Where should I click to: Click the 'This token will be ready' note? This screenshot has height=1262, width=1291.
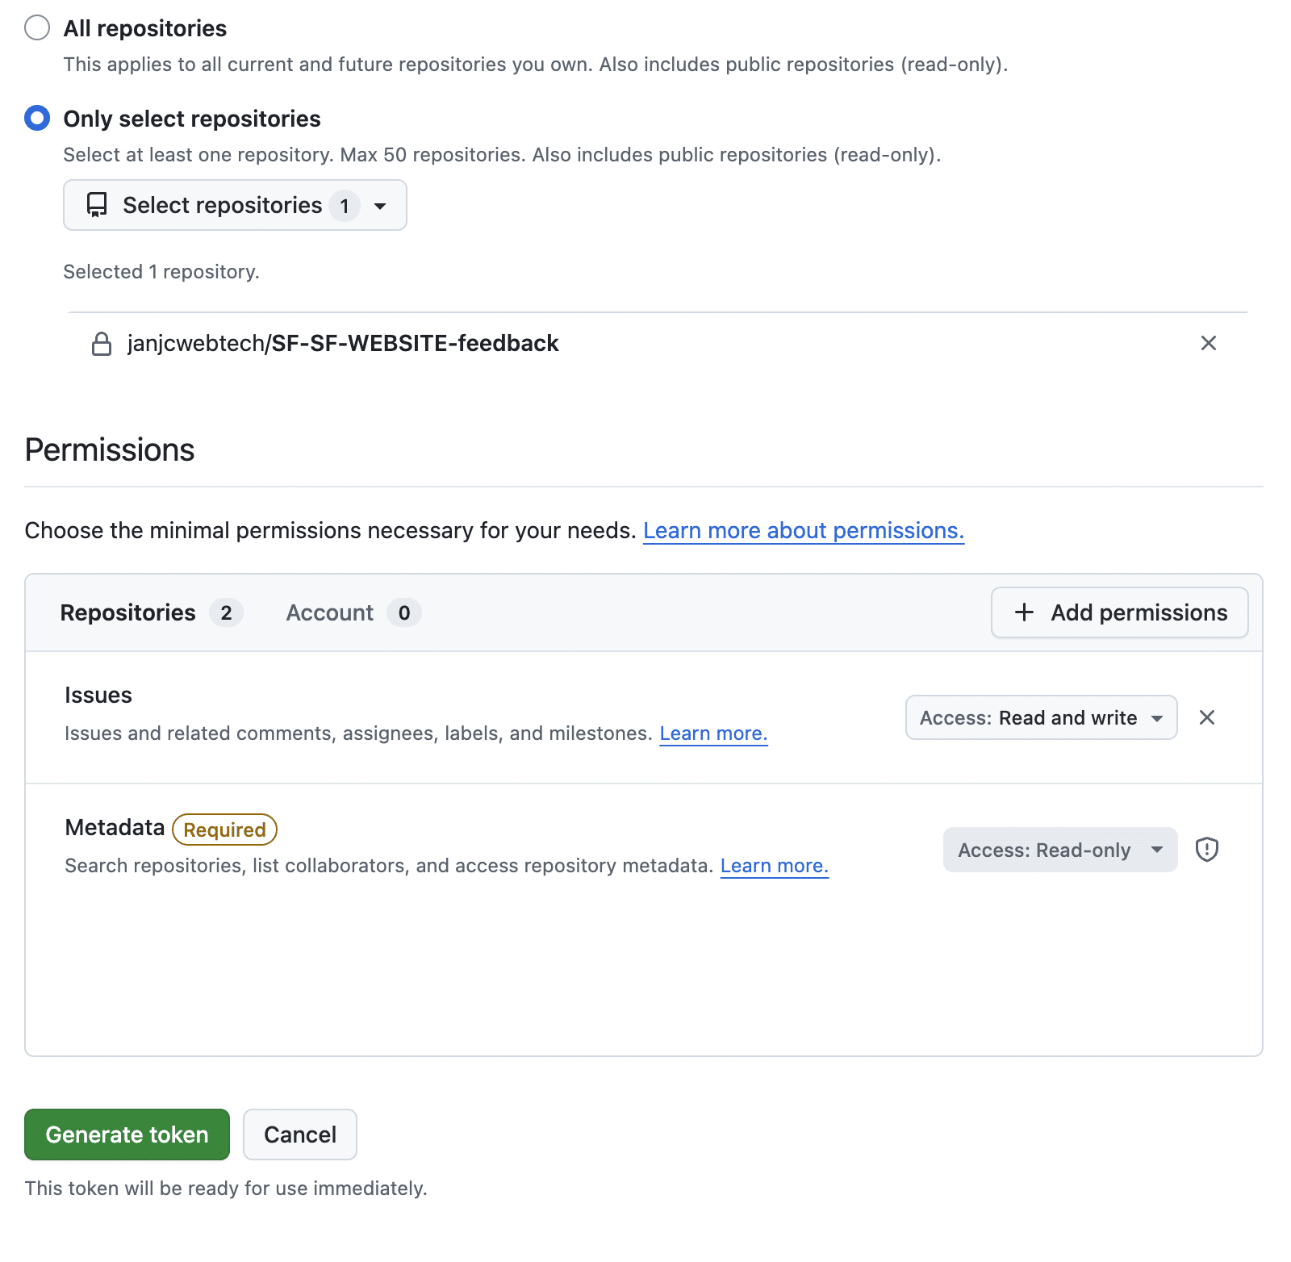(226, 1189)
